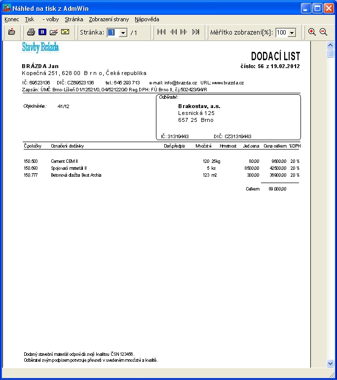Screen dimensions: 337x380
Task: Click item number 150.693
Action: (31, 168)
